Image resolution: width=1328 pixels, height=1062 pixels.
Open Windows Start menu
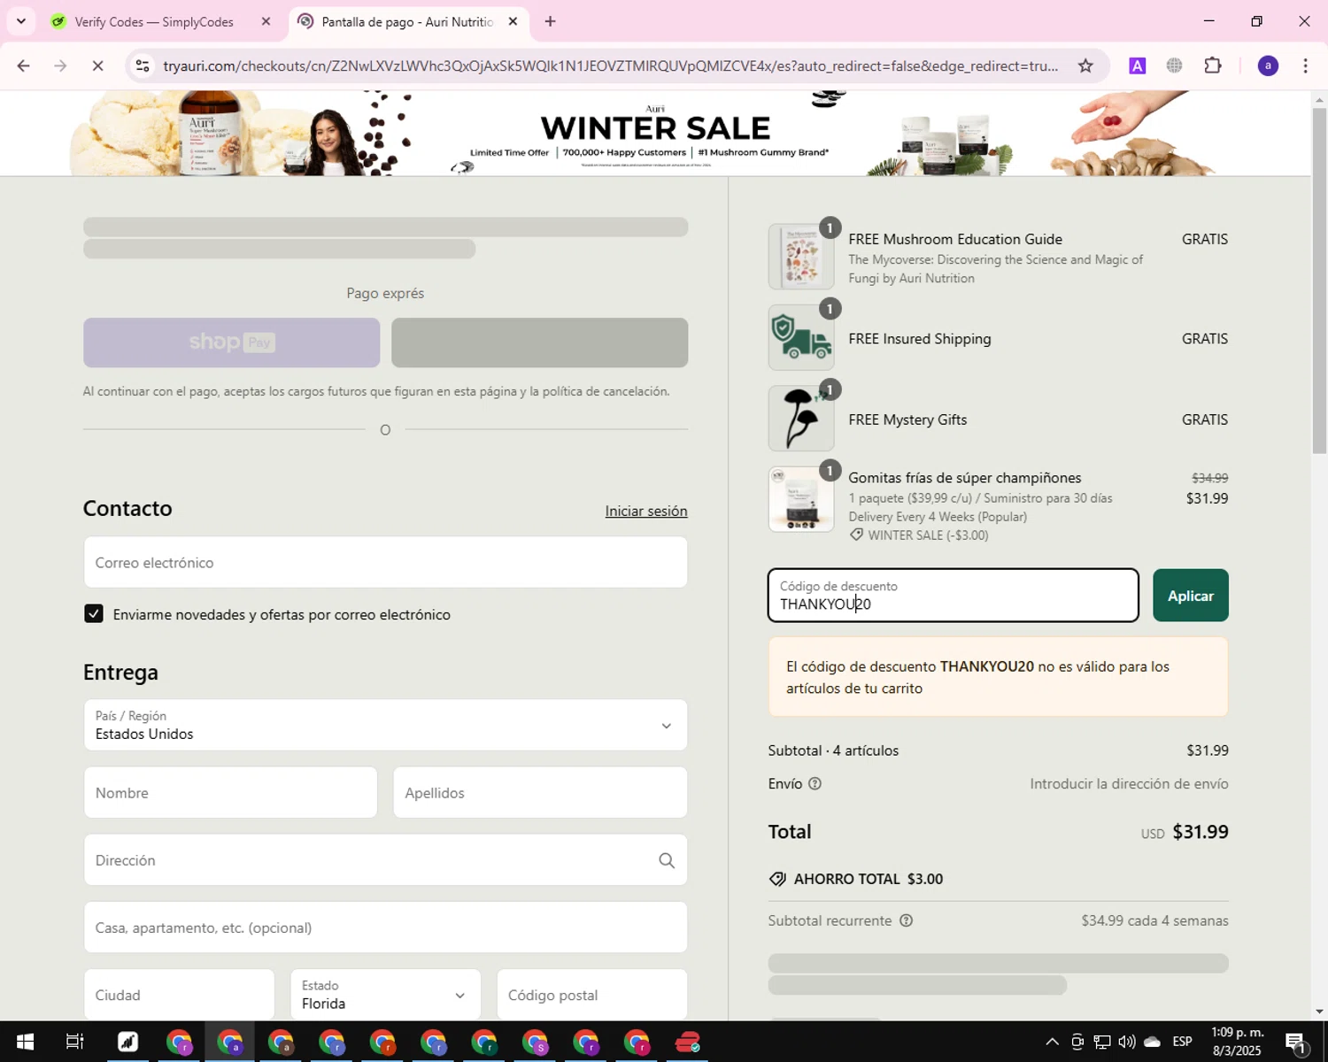25,1042
